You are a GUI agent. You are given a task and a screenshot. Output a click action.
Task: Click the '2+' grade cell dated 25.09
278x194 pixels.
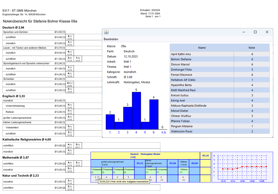pyautogui.click(x=69, y=84)
